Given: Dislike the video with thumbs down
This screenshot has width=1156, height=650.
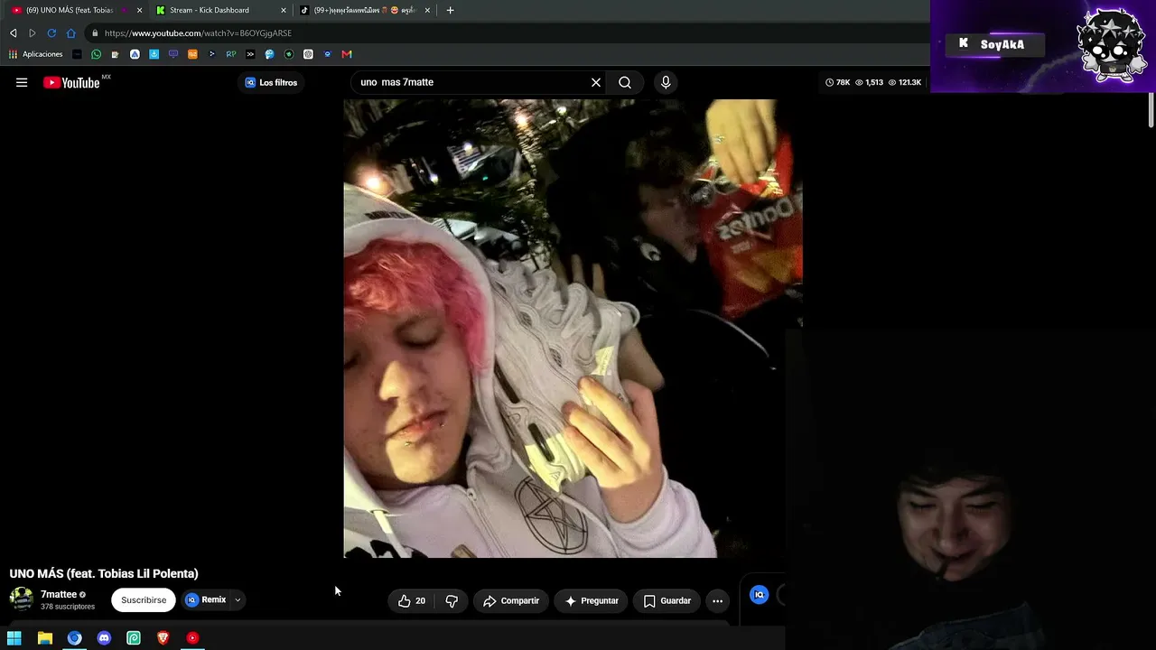Looking at the screenshot, I should pyautogui.click(x=452, y=600).
